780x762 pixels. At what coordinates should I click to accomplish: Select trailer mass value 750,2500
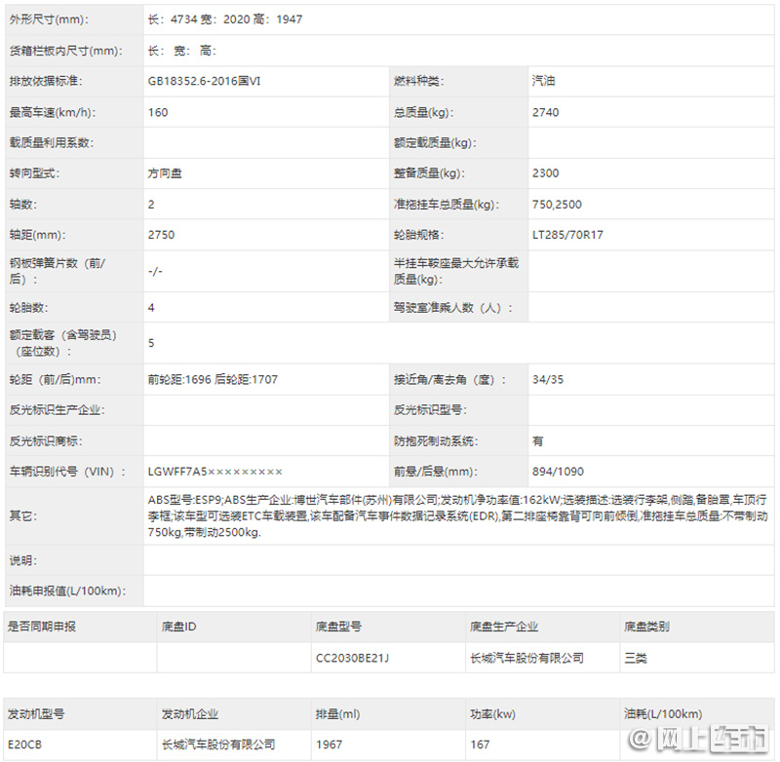[557, 205]
